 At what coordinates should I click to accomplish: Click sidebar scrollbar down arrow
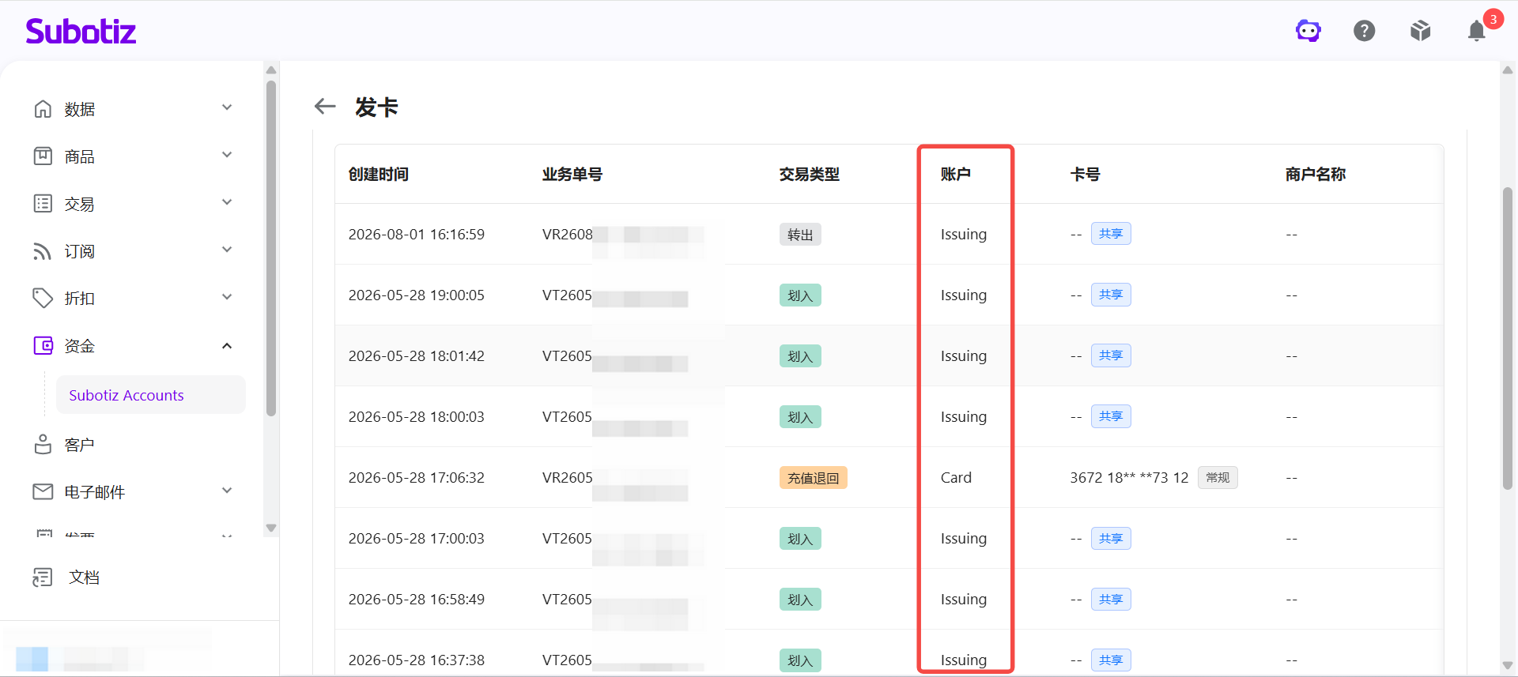271,528
